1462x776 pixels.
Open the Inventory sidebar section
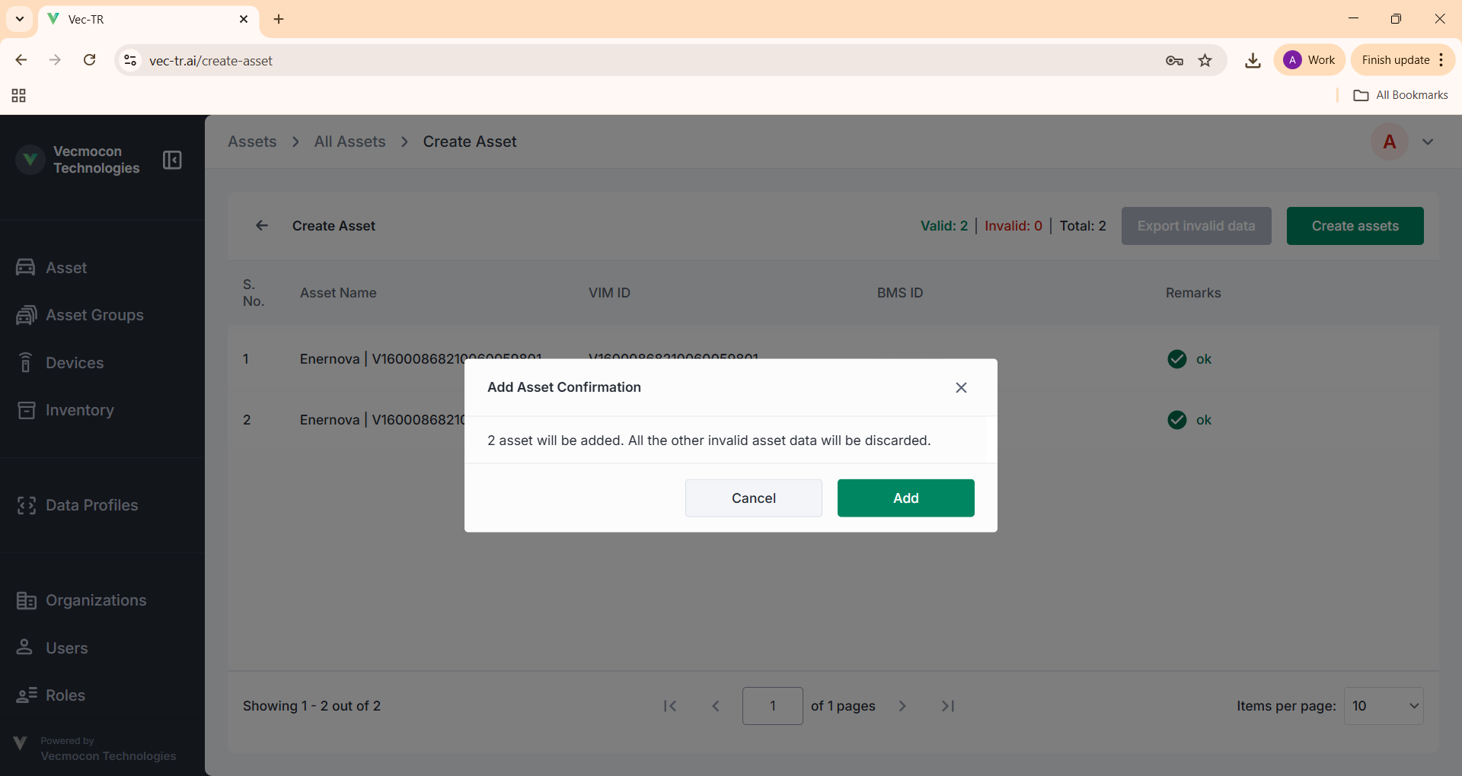point(79,410)
